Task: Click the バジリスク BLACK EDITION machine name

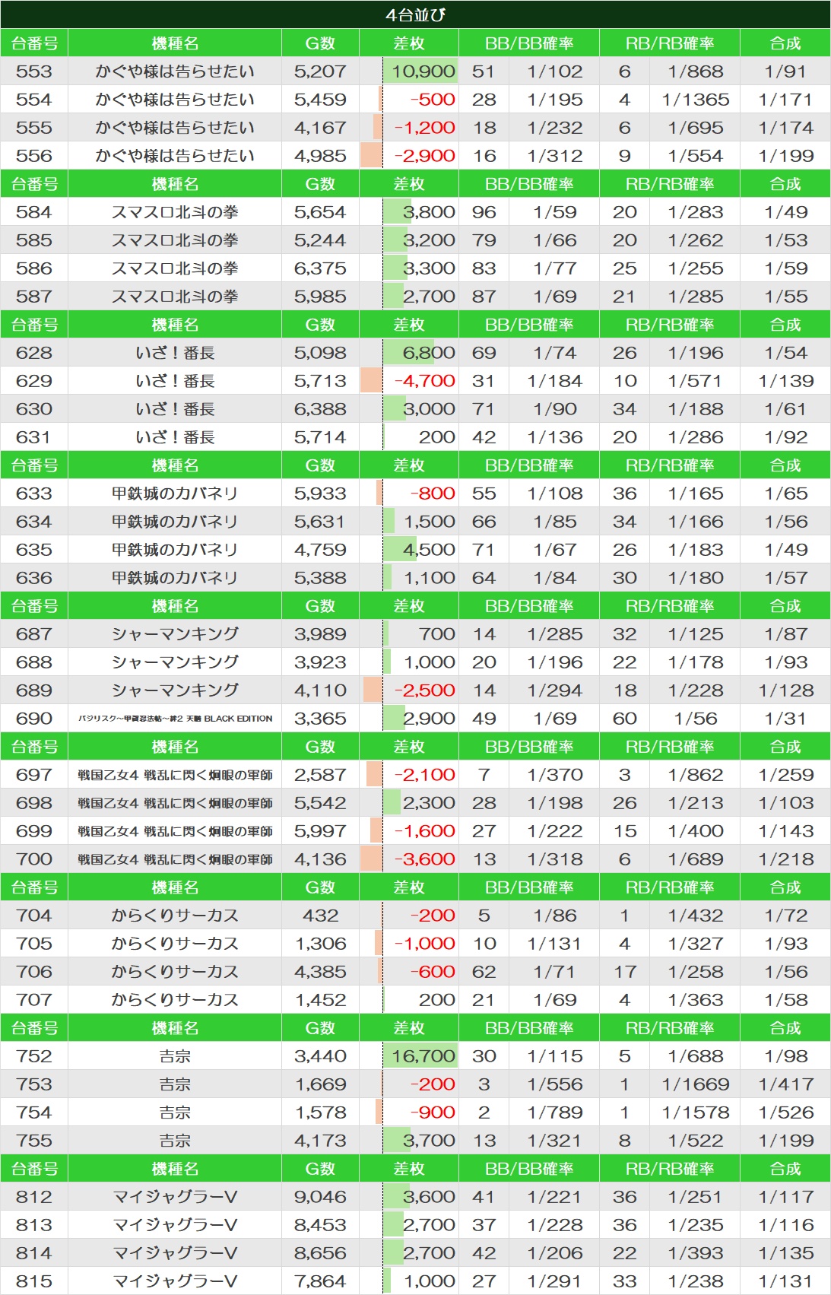Action: click(x=175, y=719)
